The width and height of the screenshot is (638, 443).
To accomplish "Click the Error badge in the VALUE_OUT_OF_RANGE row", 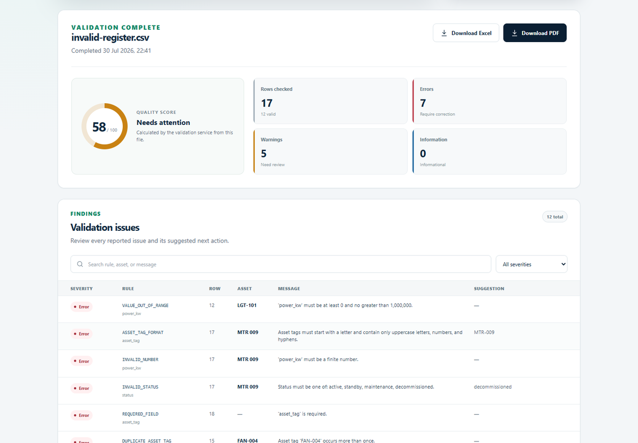I will (x=81, y=307).
